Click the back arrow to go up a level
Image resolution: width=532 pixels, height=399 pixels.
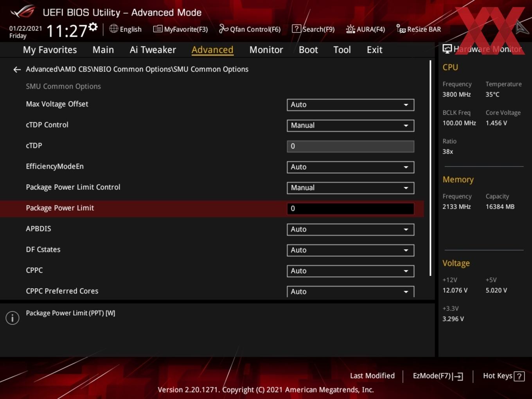pyautogui.click(x=17, y=69)
